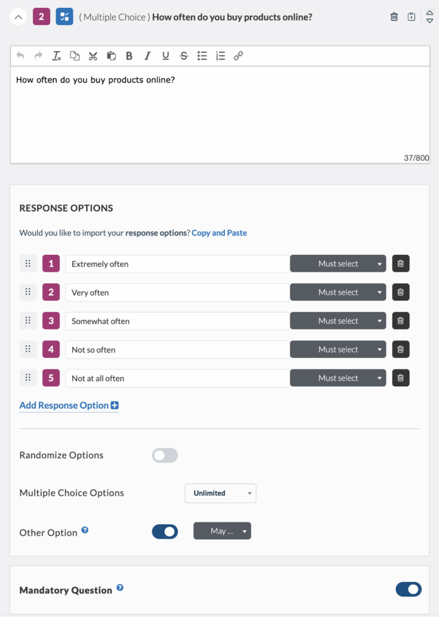This screenshot has height=617, width=439.
Task: Open the 'May ...' dropdown beside Other Option
Action: pyautogui.click(x=222, y=531)
